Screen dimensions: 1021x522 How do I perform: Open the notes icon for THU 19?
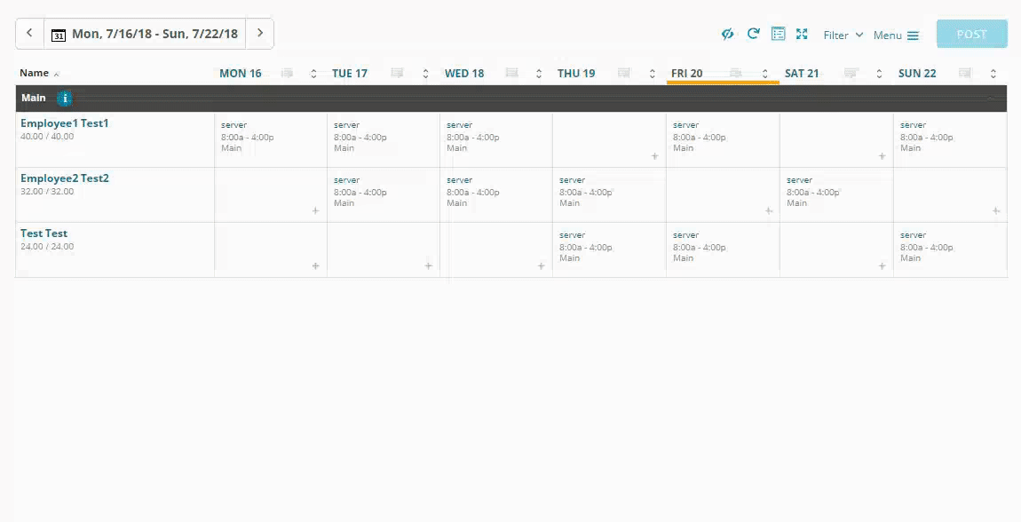click(624, 74)
